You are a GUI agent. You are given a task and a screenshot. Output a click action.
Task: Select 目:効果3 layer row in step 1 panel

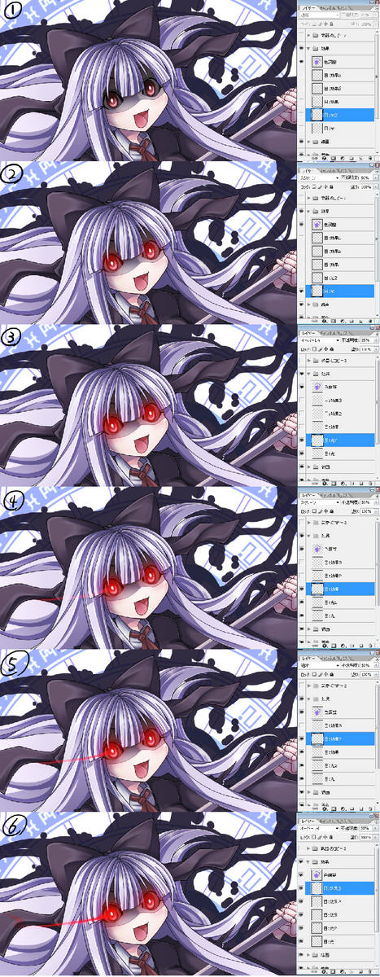click(340, 76)
